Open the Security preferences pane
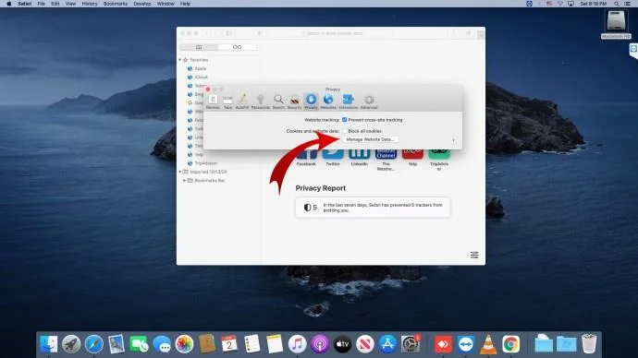Screen dimensions: 638x358 (x=294, y=101)
